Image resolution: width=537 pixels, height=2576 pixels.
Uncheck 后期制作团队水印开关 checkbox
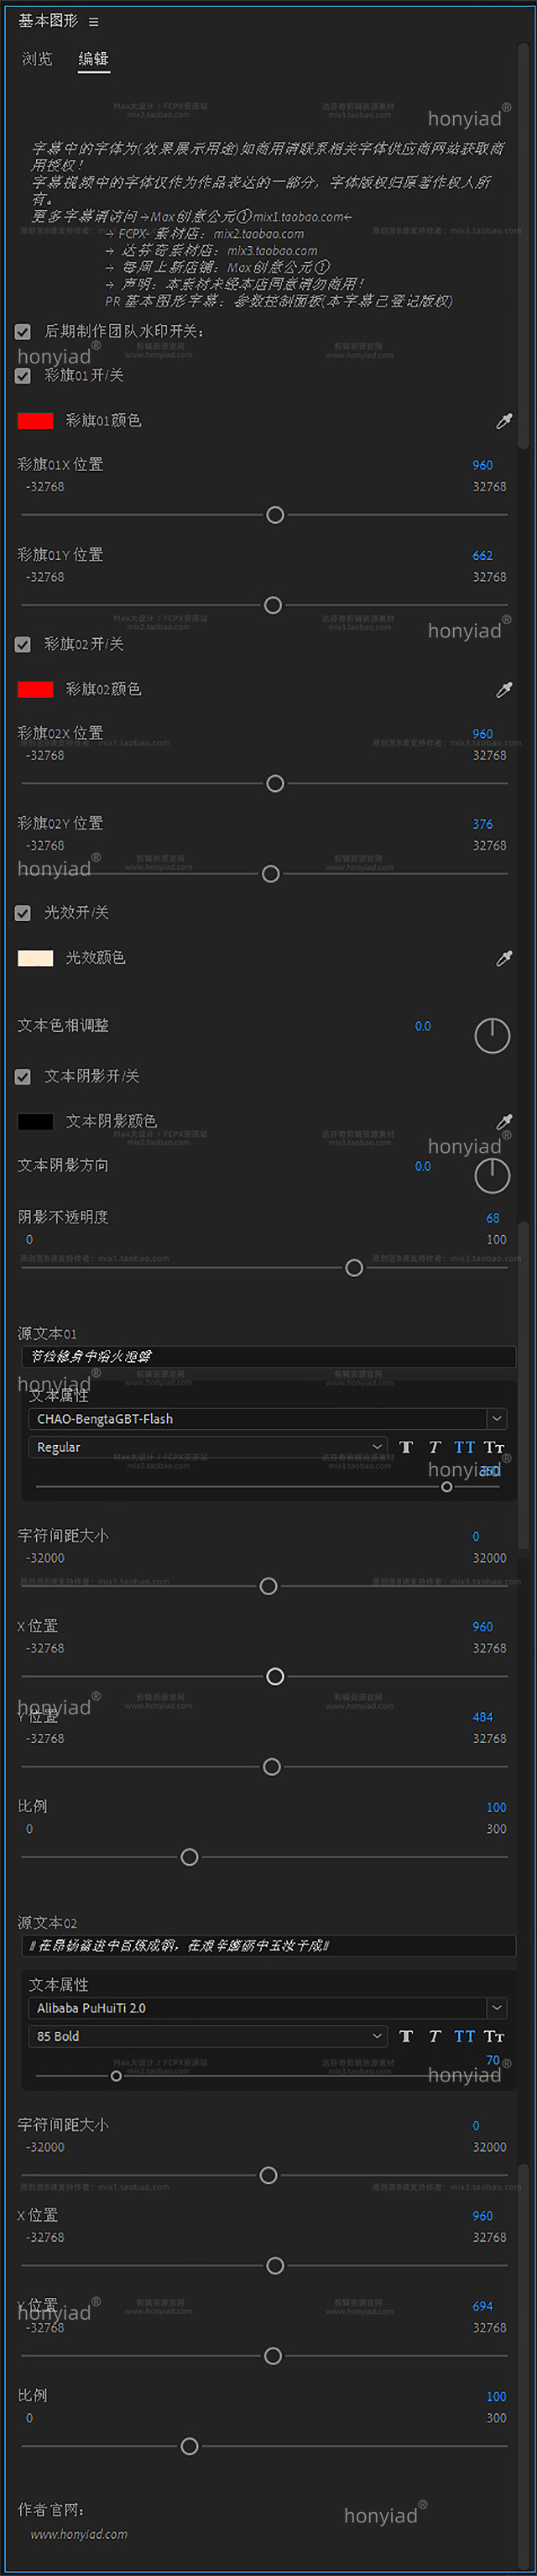[x=23, y=331]
